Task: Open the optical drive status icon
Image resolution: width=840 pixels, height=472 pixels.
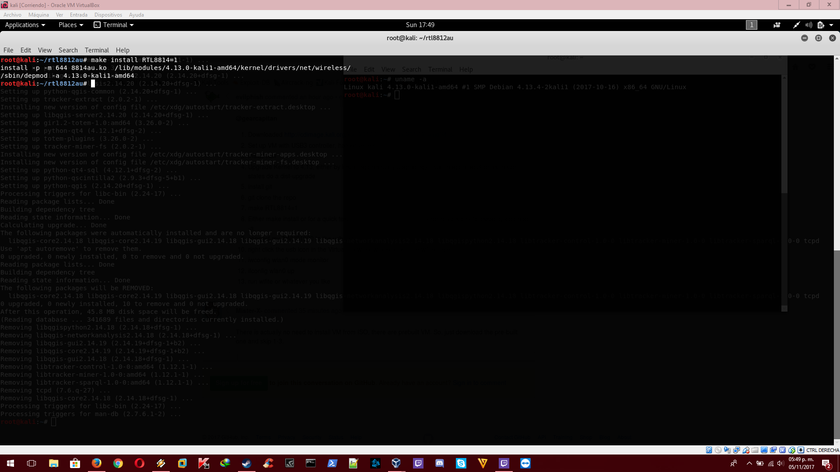Action: (718, 450)
